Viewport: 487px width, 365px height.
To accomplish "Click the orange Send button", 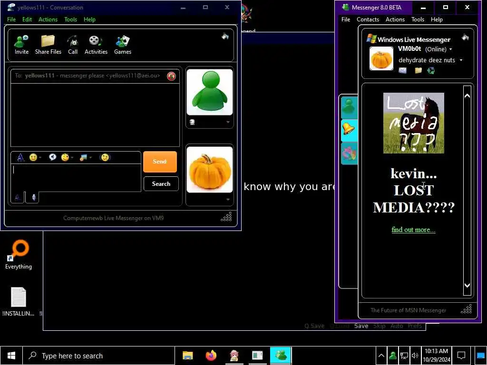I will [160, 162].
